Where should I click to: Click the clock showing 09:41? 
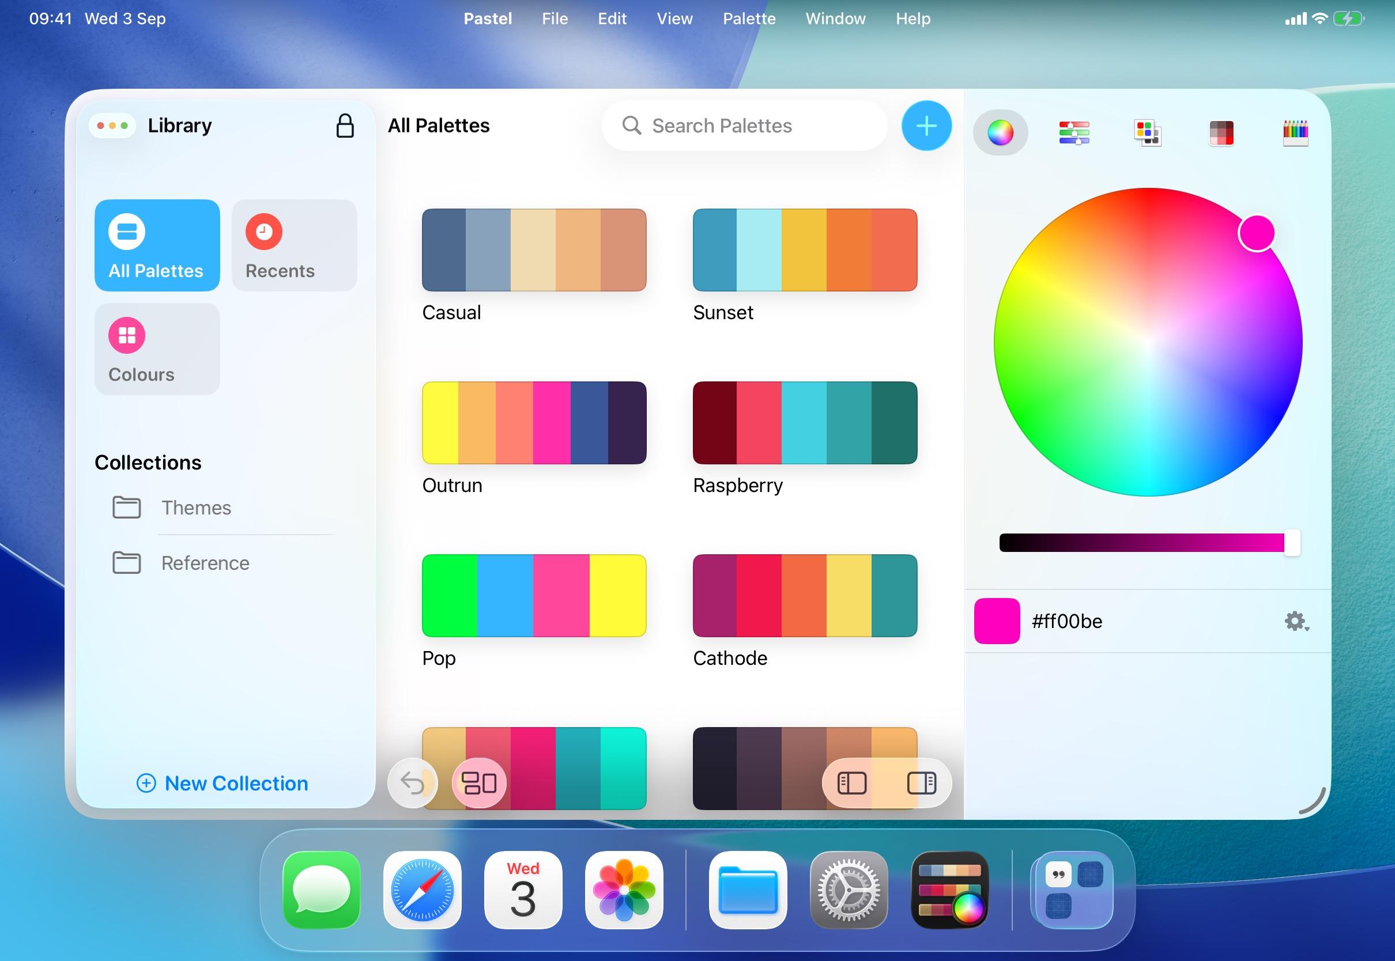click(51, 18)
